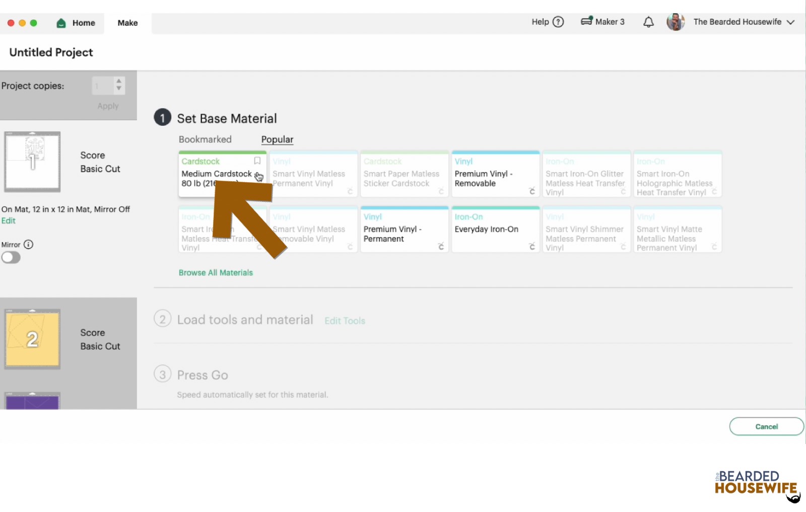Select Medium Cardstock 80 lb material

(x=222, y=174)
